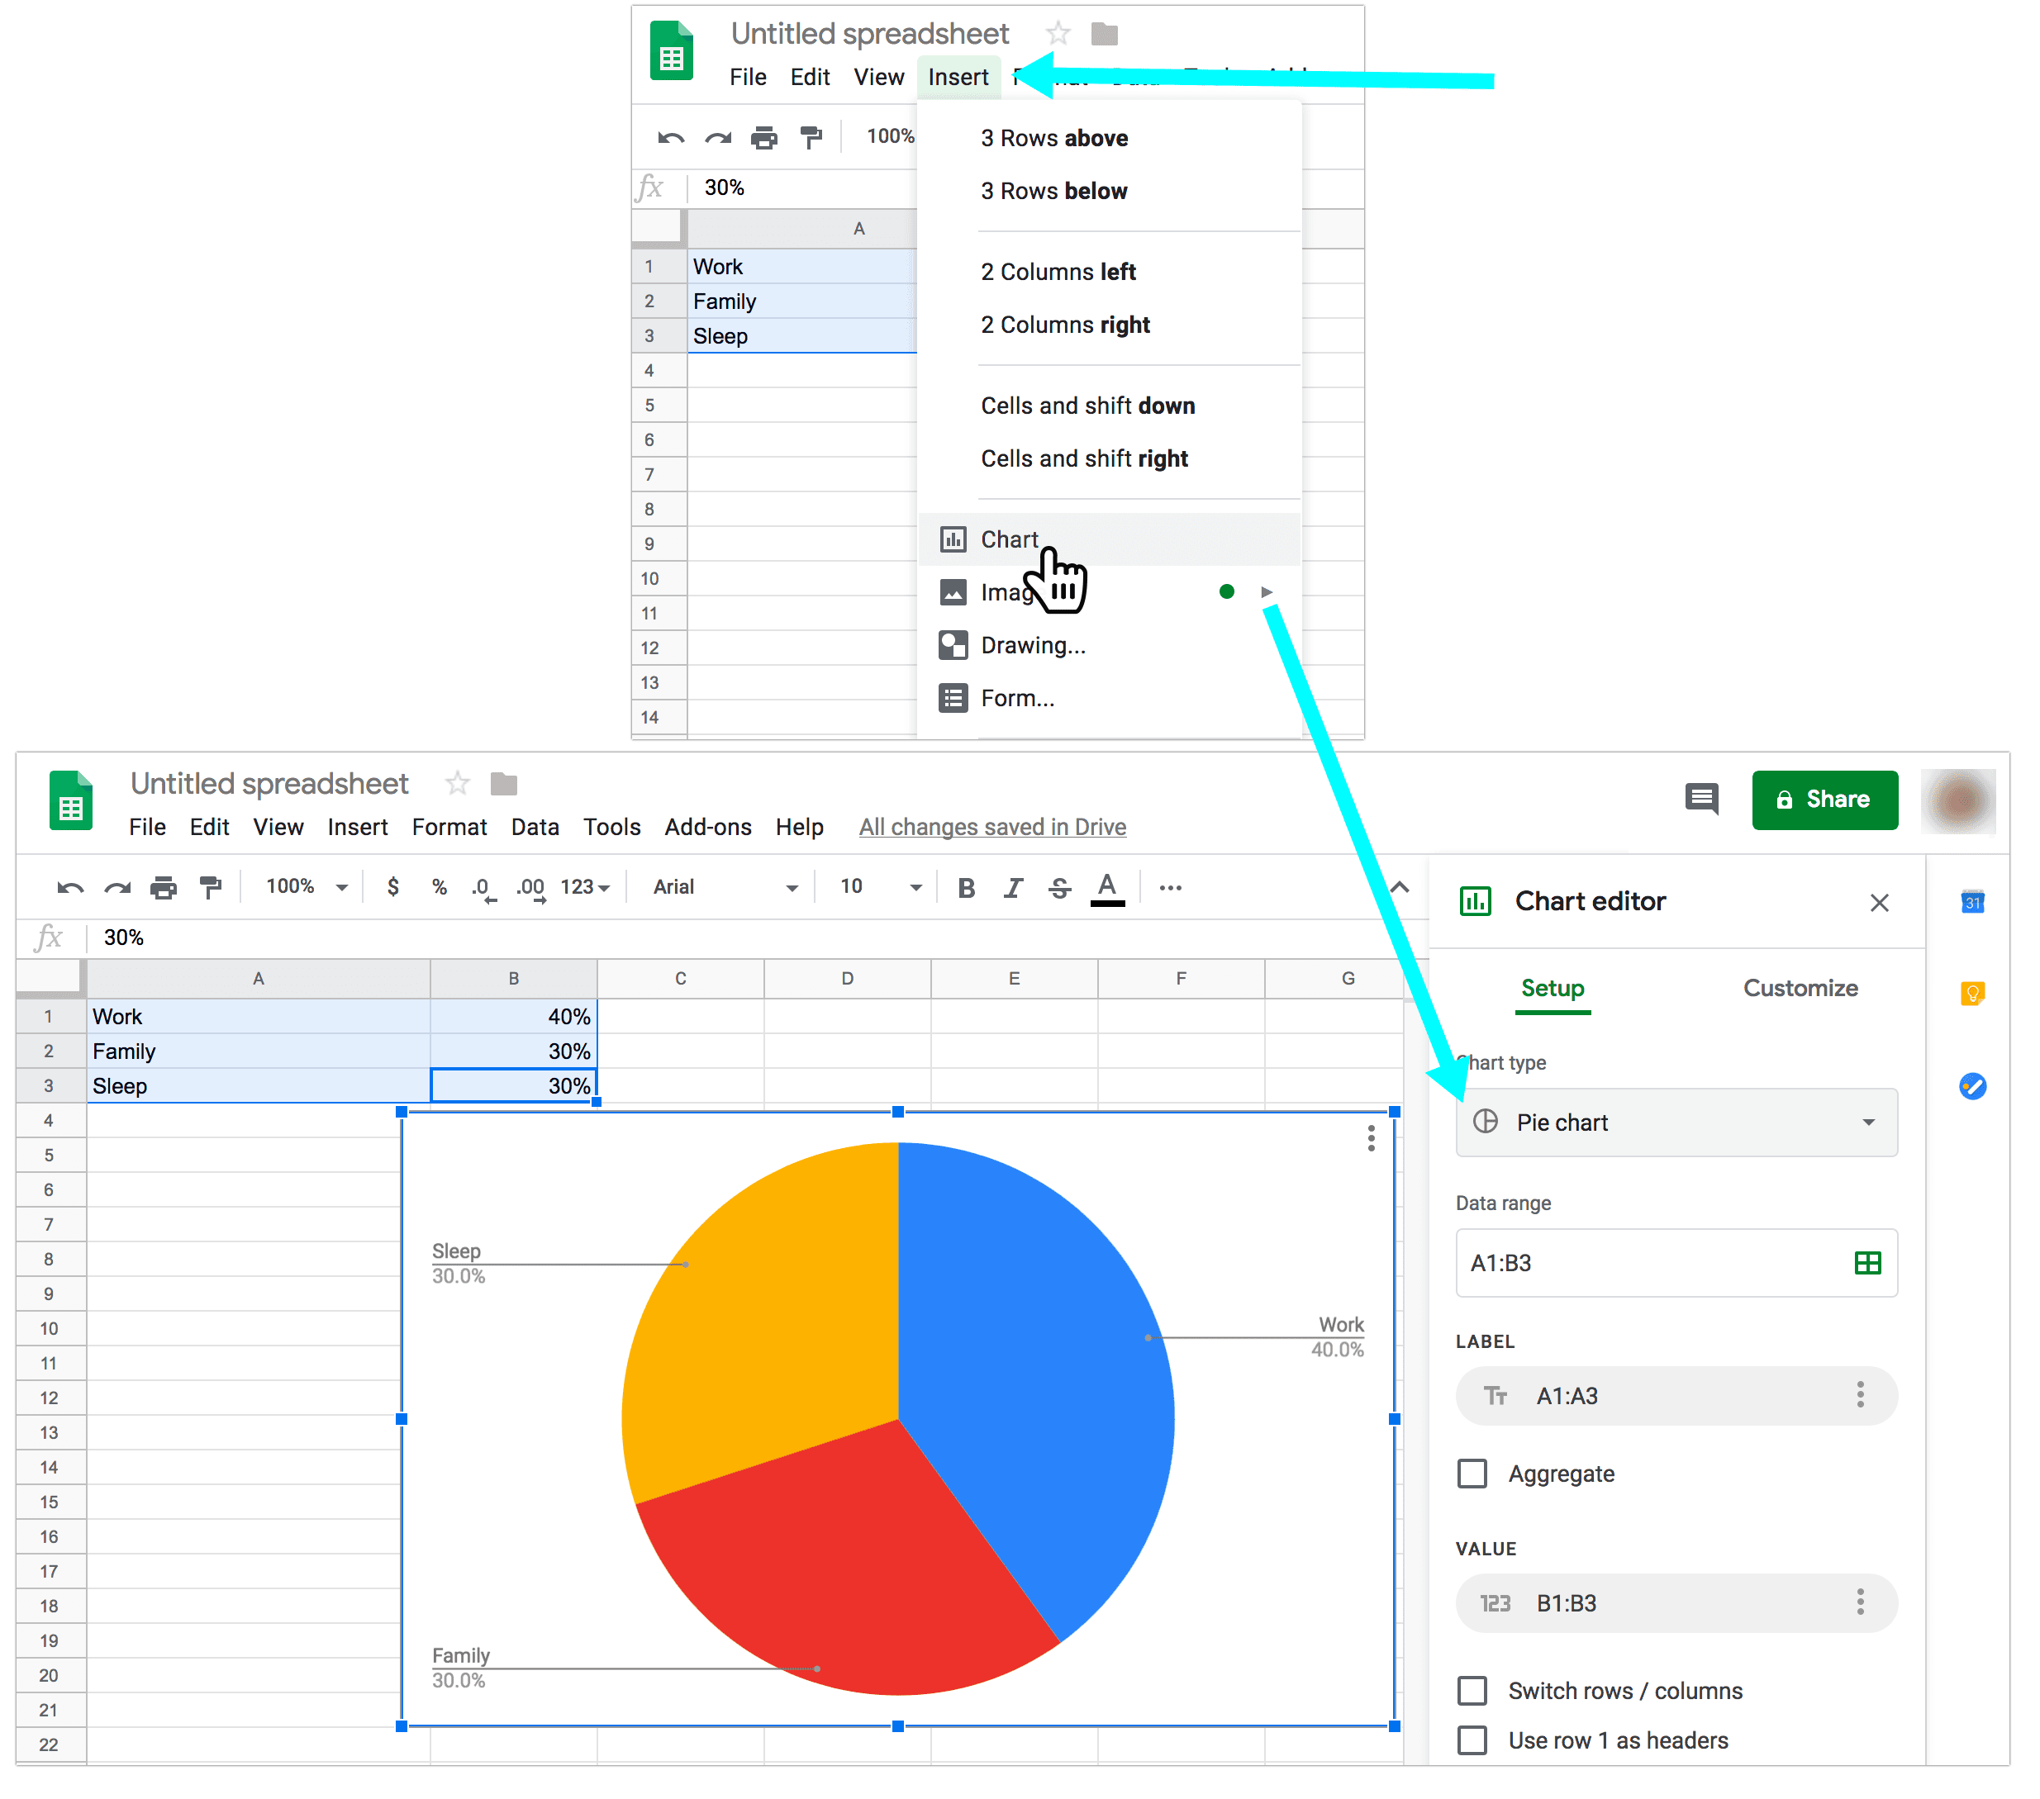Enable Use row 1 as headers
This screenshot has height=1799, width=2040.
1472,1740
